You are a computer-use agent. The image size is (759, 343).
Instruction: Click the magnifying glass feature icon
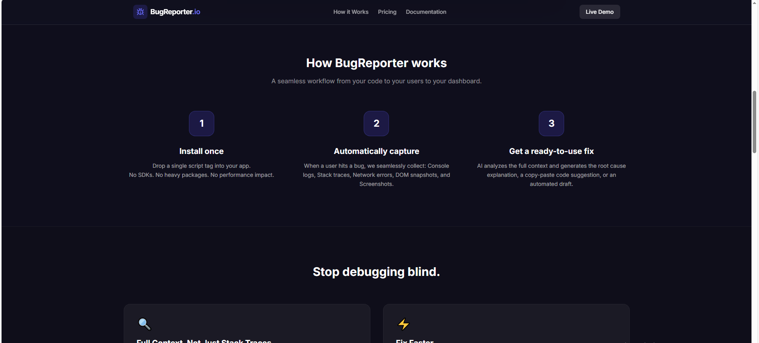click(144, 324)
